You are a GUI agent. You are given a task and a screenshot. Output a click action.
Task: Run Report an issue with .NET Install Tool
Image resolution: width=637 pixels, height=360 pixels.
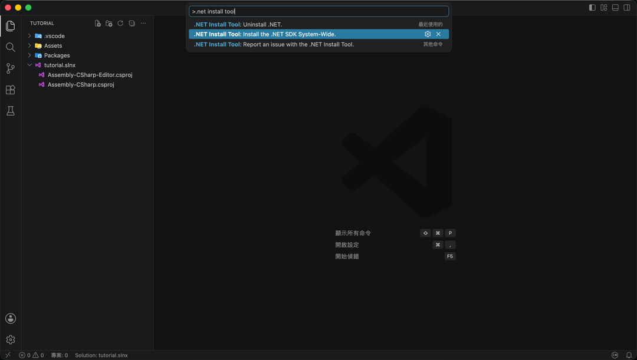click(319, 44)
